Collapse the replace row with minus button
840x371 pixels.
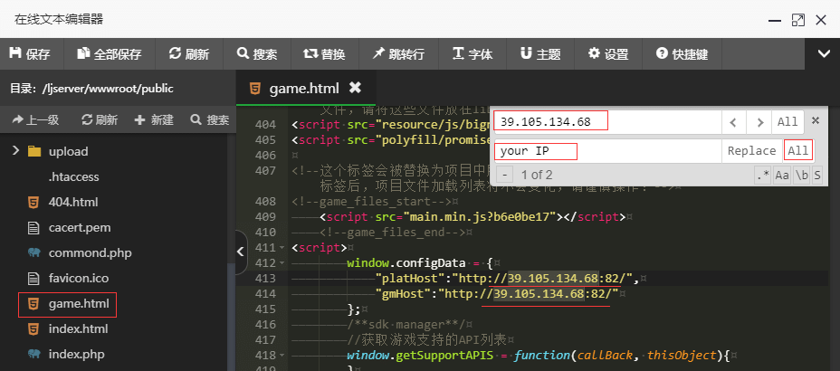click(504, 175)
